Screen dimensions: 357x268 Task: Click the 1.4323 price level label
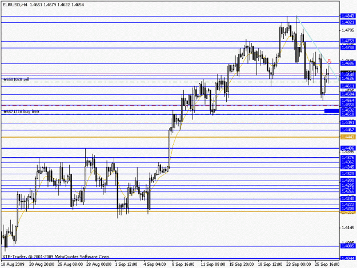348,174
